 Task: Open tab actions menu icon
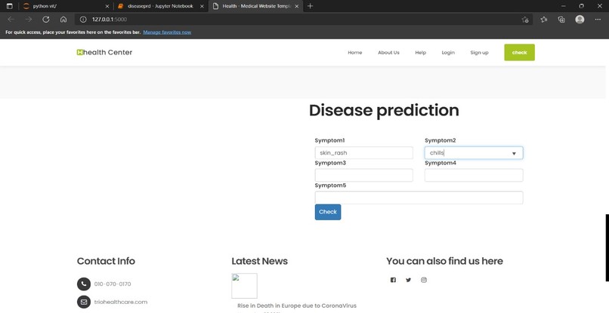tap(10, 6)
